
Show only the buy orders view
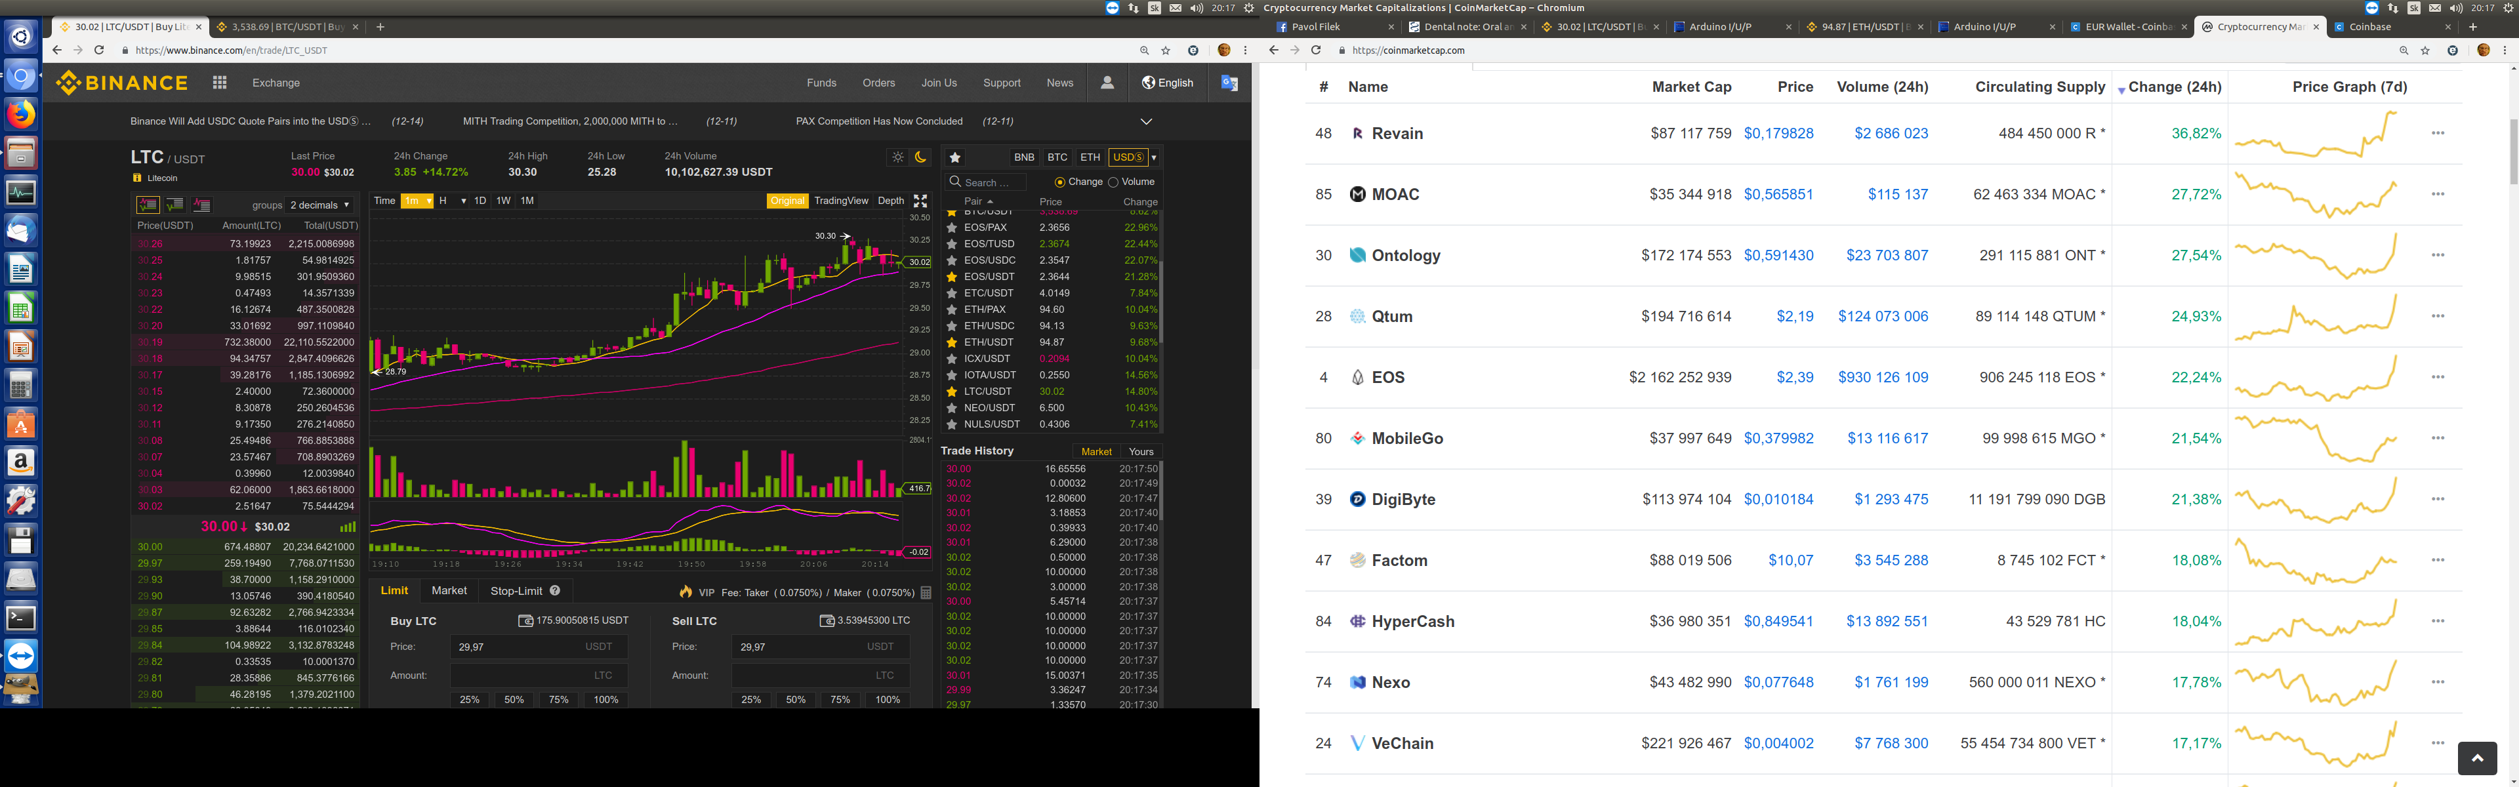point(175,205)
